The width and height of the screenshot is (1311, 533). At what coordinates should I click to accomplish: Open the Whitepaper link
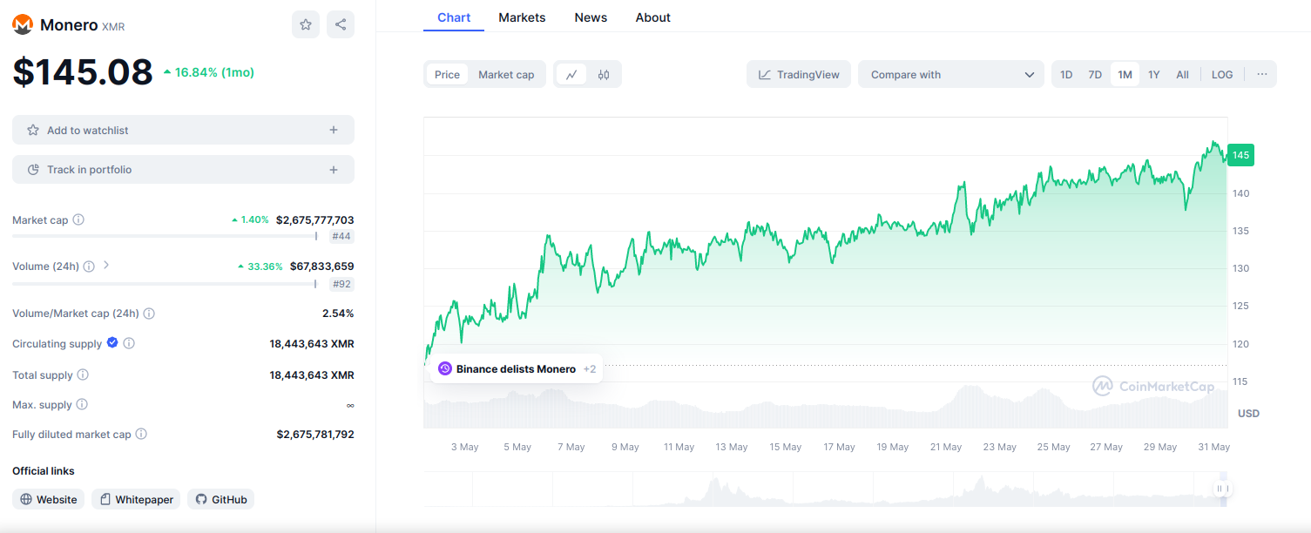point(136,500)
